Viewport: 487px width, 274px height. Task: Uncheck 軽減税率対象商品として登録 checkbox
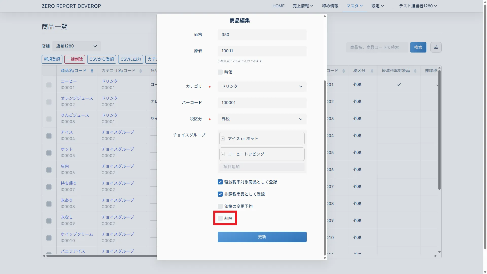pos(220,182)
